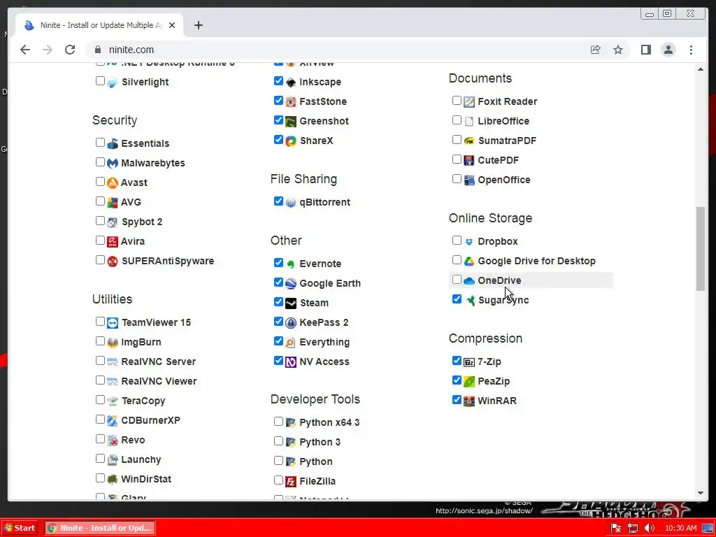Viewport: 716px width, 537px height.
Task: Check the Malwarebytes checkbox
Action: click(100, 162)
